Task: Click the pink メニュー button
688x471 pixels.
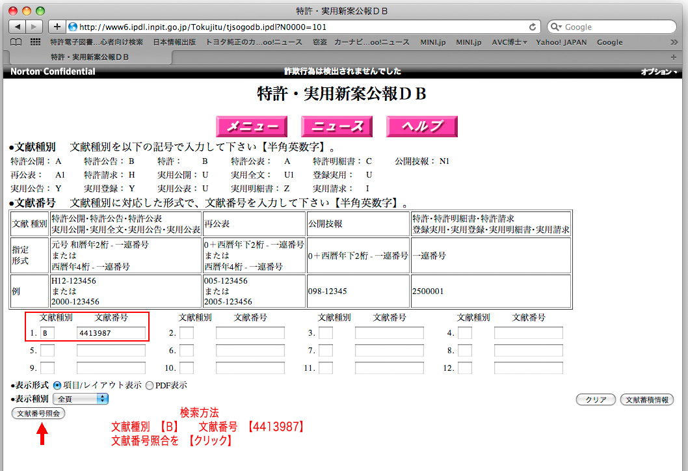Action: pyautogui.click(x=252, y=126)
